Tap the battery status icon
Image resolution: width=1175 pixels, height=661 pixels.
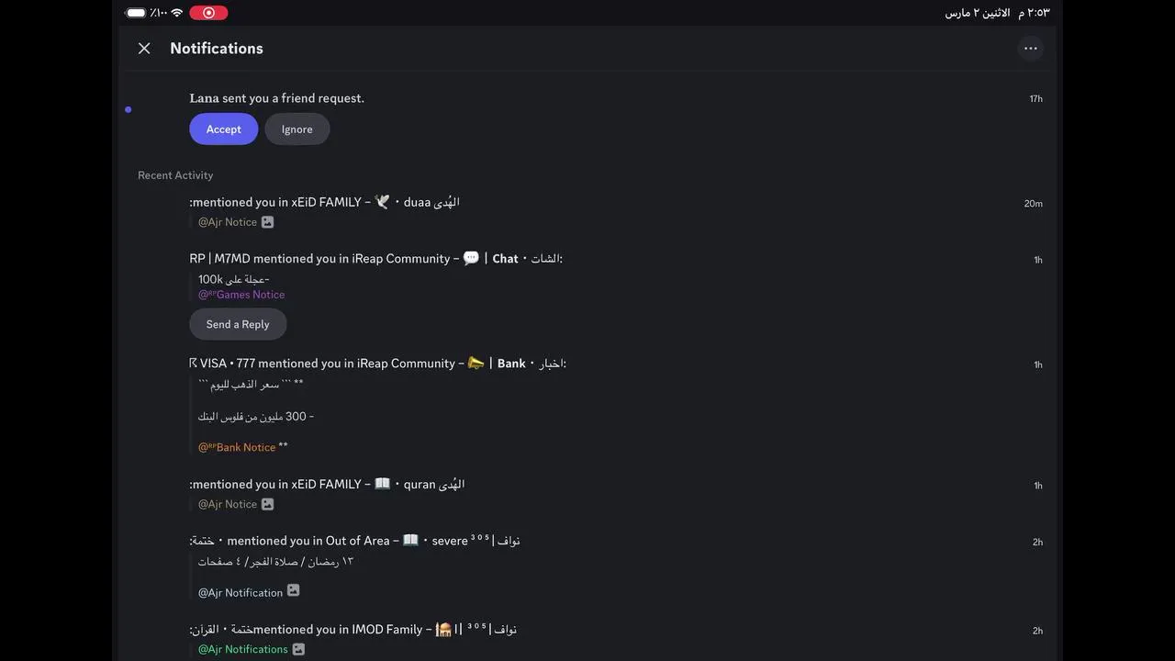coord(136,13)
